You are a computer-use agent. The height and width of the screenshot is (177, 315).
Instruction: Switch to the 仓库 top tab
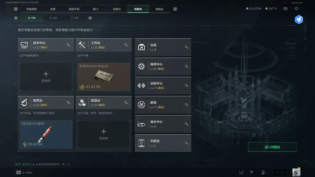click(x=53, y=9)
